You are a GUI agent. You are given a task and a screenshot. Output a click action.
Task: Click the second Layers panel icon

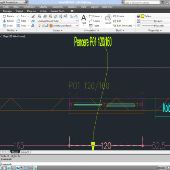coord(45,16)
